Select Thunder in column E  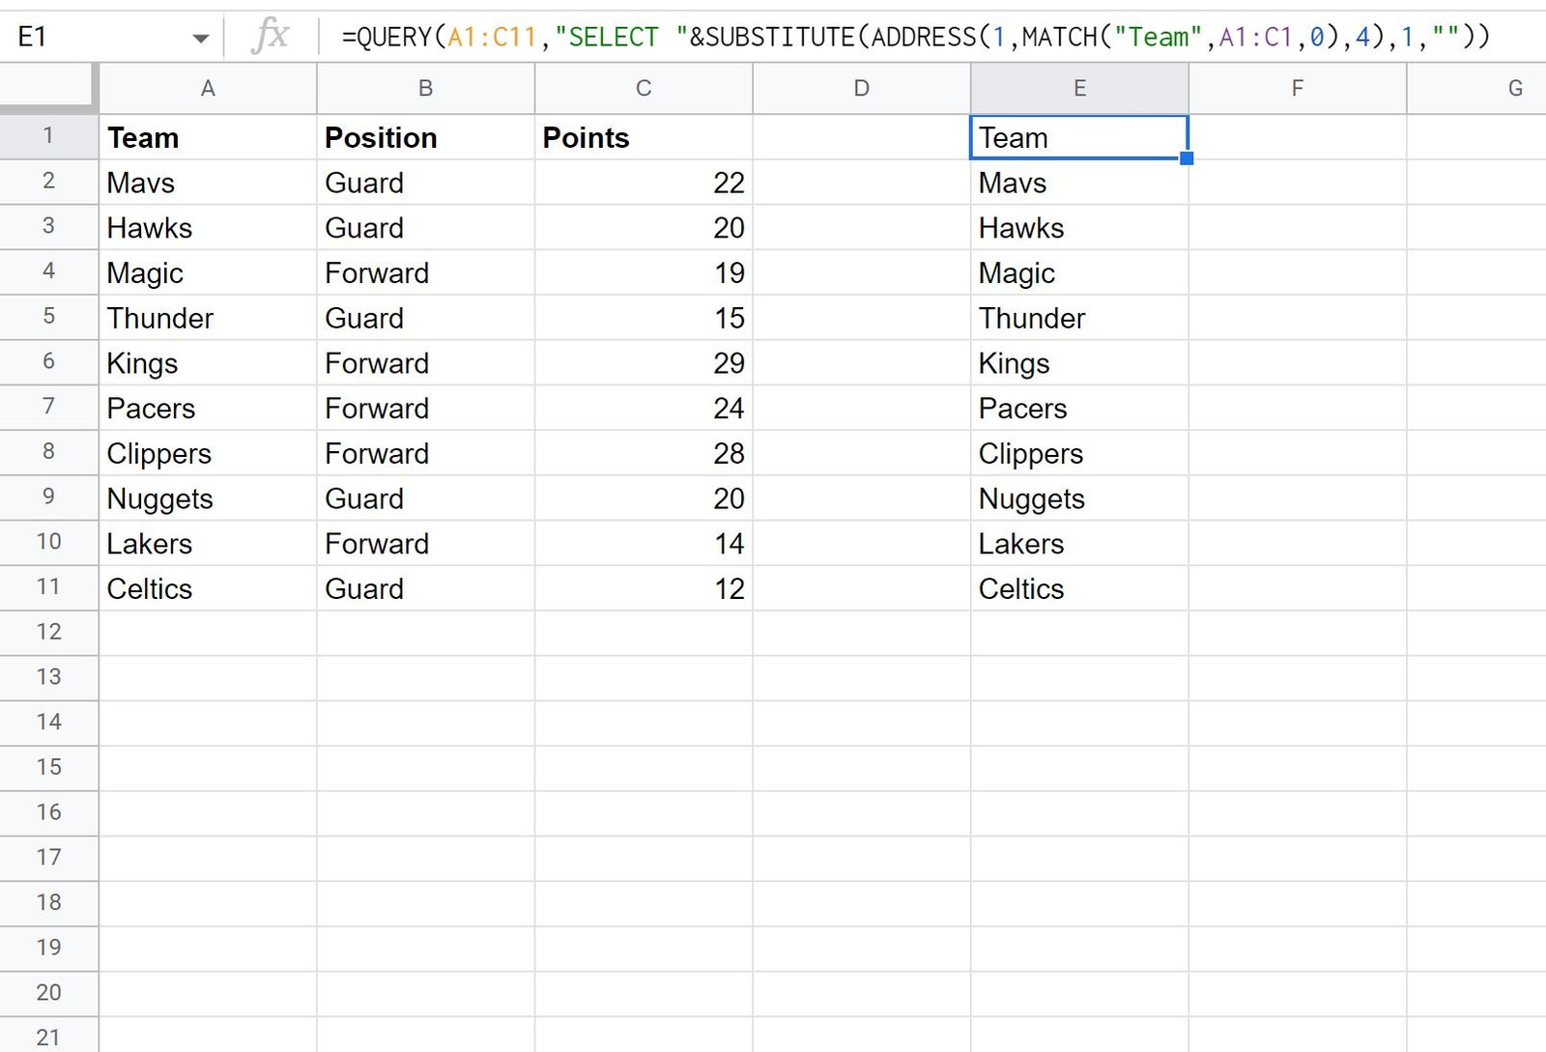pos(1079,318)
